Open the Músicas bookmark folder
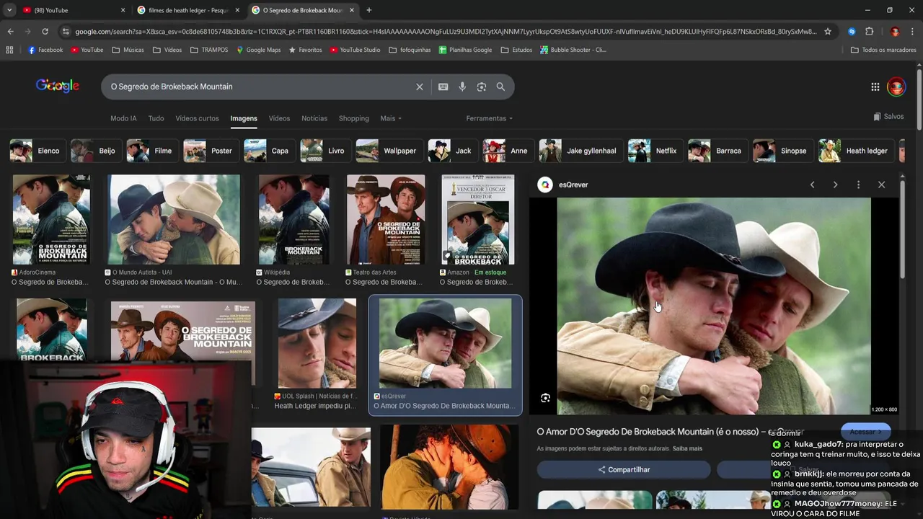923x519 pixels. pos(128,50)
